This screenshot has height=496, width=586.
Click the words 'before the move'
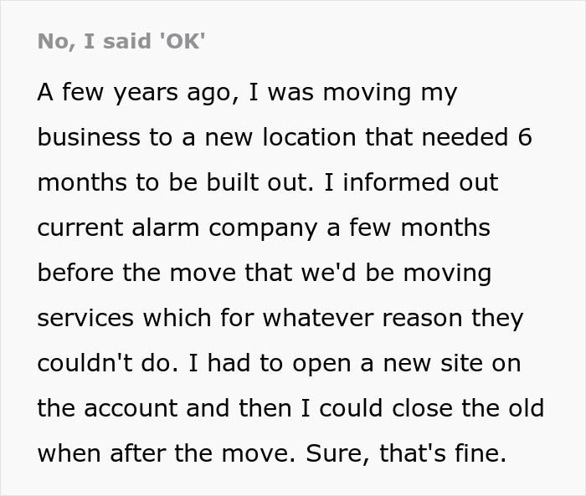136,273
